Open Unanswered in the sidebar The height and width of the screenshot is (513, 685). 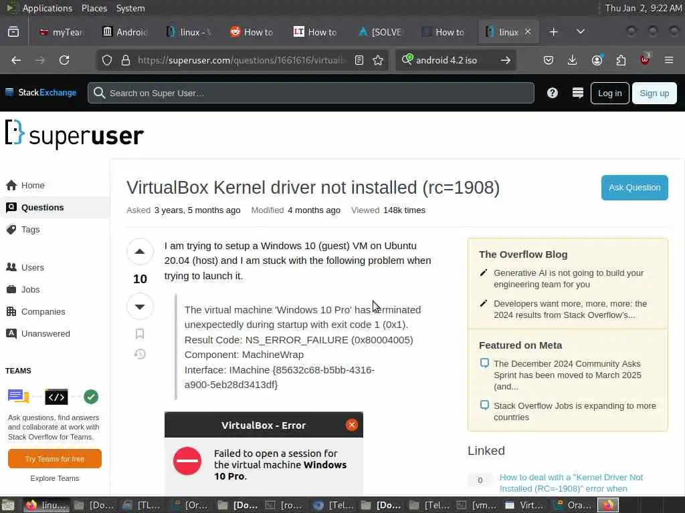(x=55, y=333)
